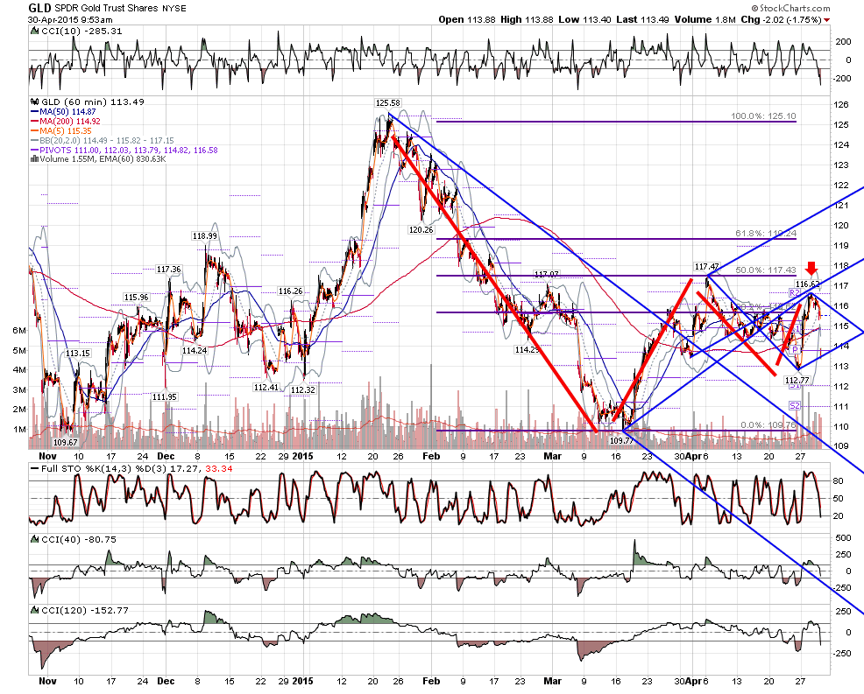Click the candlestick icon beside GLD (60 min)
Image resolution: width=864 pixels, height=694 pixels.
coord(35,102)
